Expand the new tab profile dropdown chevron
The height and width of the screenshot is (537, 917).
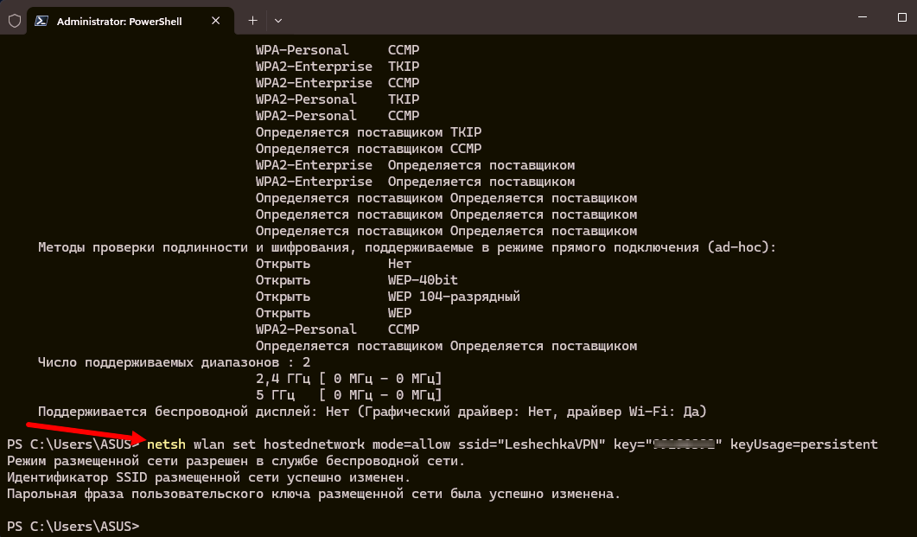[x=278, y=21]
